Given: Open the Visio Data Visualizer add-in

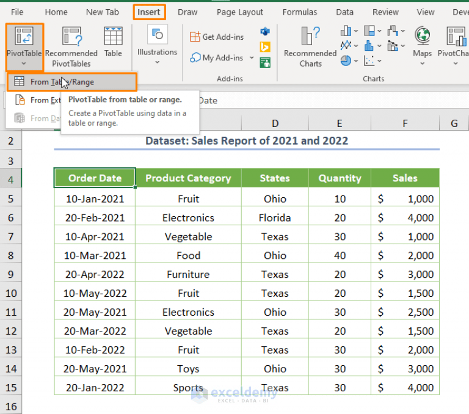Looking at the screenshot, I should [265, 31].
